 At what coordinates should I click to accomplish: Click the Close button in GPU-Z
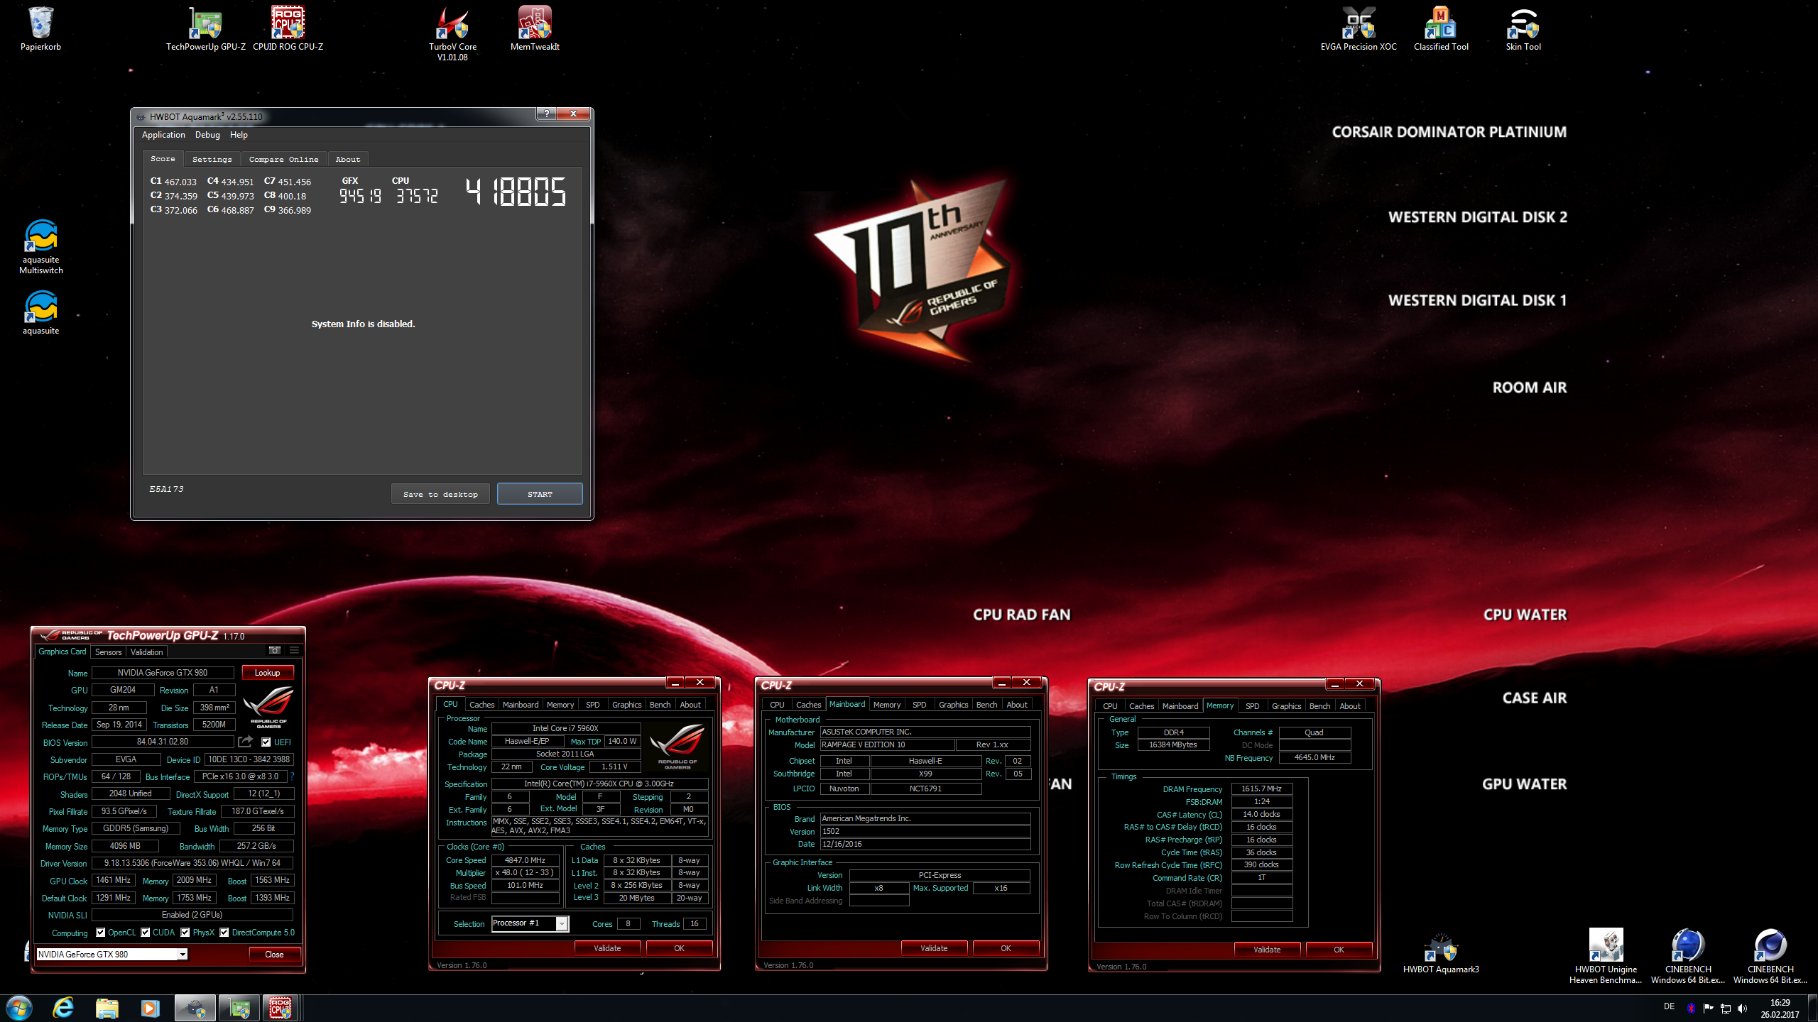[274, 955]
